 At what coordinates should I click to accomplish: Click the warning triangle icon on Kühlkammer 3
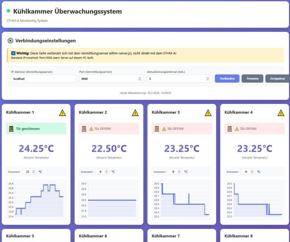tap(208, 113)
